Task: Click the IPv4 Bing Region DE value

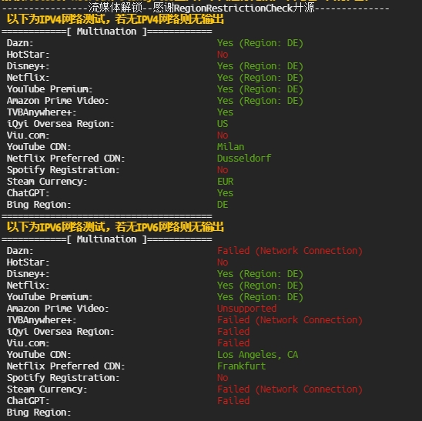Action: (223, 205)
